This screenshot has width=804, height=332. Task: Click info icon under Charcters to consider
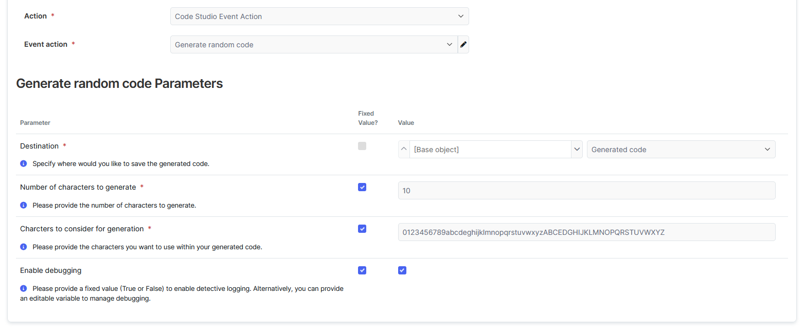click(23, 247)
